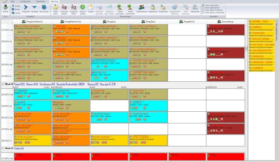
Task: Click the Week 44 Totaal link
Action: coord(19,84)
